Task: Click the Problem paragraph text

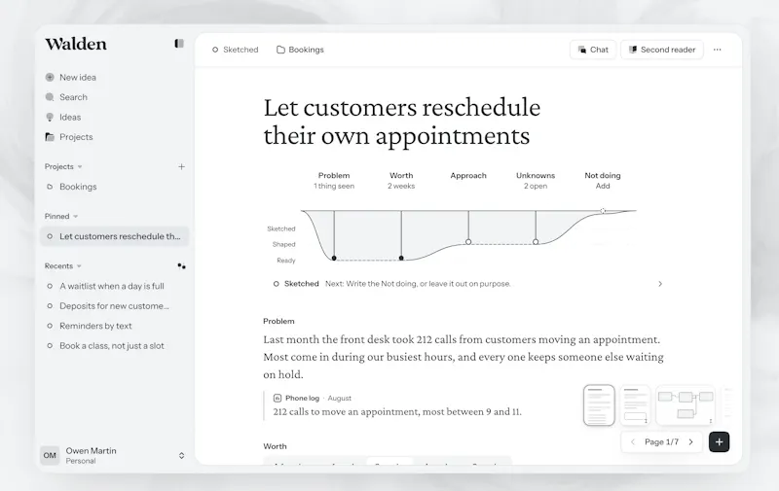Action: pos(464,357)
